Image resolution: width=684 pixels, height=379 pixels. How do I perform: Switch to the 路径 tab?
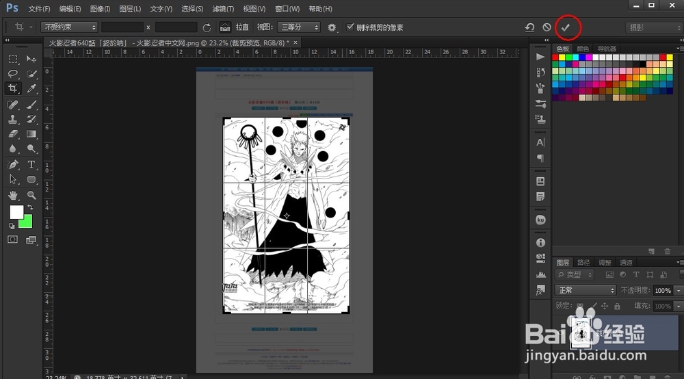pyautogui.click(x=583, y=263)
